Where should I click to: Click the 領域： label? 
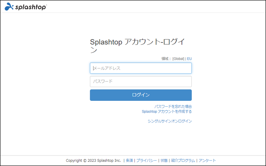166,59
